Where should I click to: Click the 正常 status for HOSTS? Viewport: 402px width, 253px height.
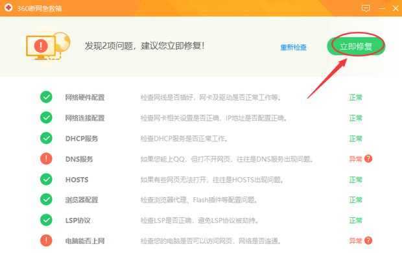(x=355, y=180)
